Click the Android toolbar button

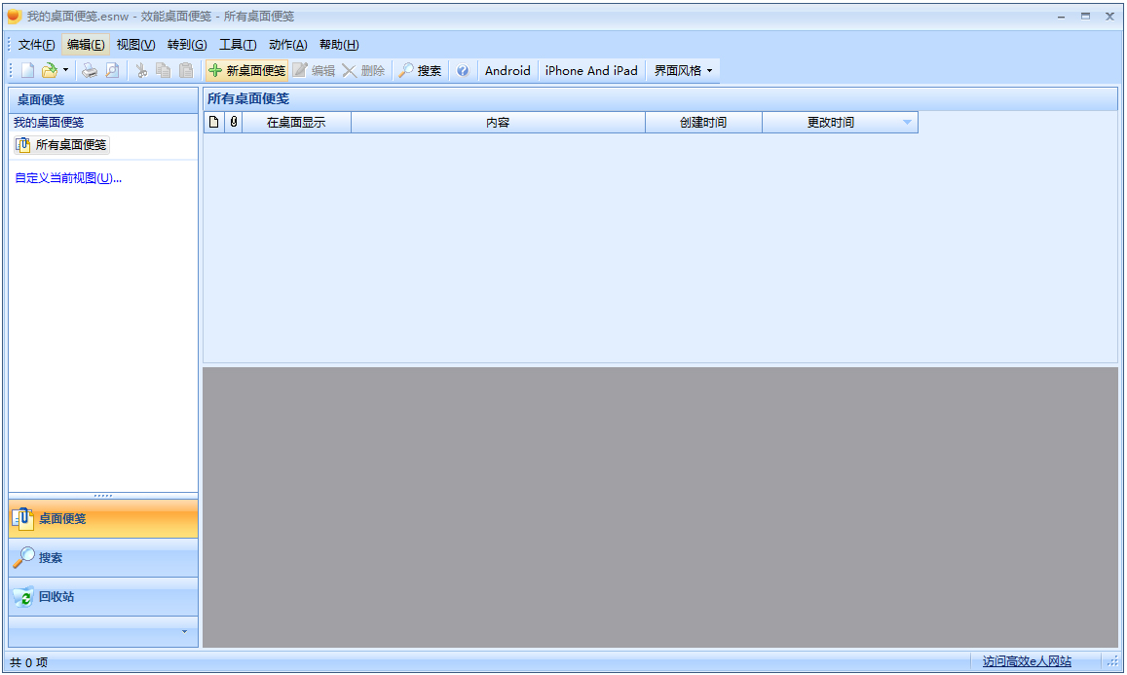[507, 69]
